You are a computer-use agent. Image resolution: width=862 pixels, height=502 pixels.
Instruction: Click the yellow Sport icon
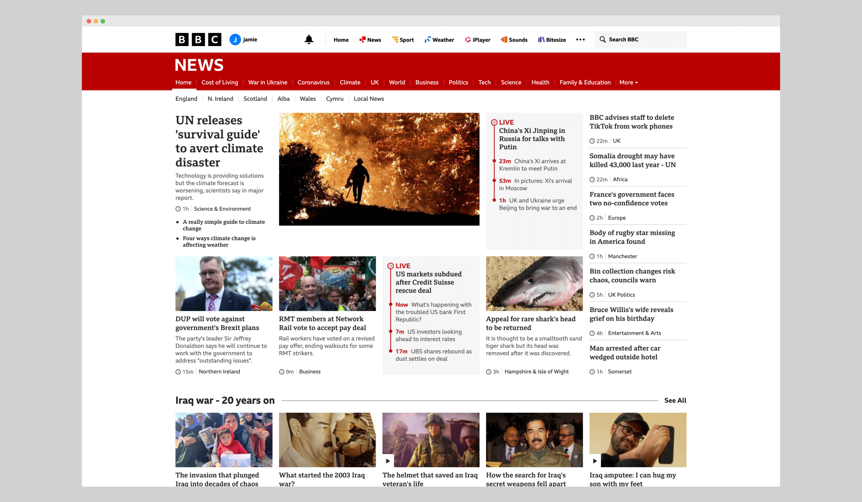pos(395,40)
